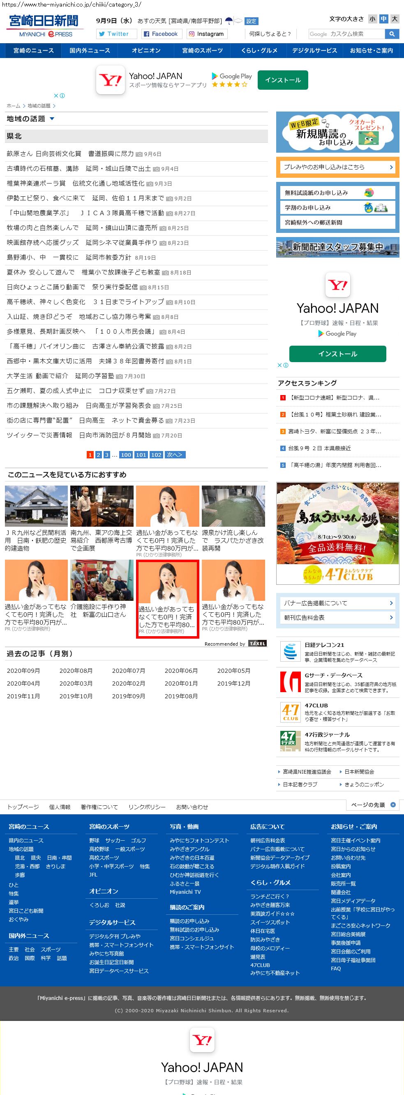404x1095 pixels.
Task: Set text size to 大
Action: tap(395, 19)
